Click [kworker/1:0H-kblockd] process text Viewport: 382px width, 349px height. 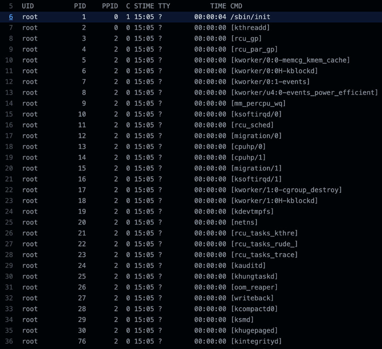click(274, 201)
